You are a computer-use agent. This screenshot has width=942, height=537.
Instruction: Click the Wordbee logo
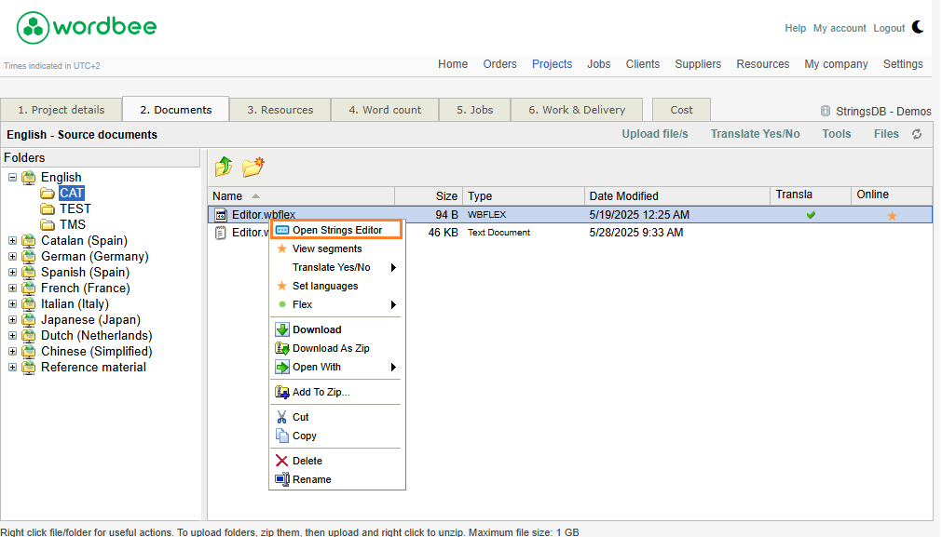(87, 28)
